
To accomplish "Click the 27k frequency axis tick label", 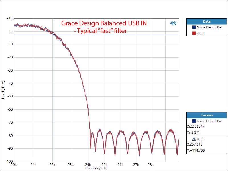I will [136, 165].
